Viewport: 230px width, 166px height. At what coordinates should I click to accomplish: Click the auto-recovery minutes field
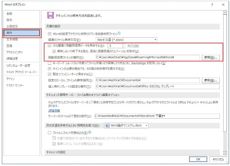pos(115,46)
